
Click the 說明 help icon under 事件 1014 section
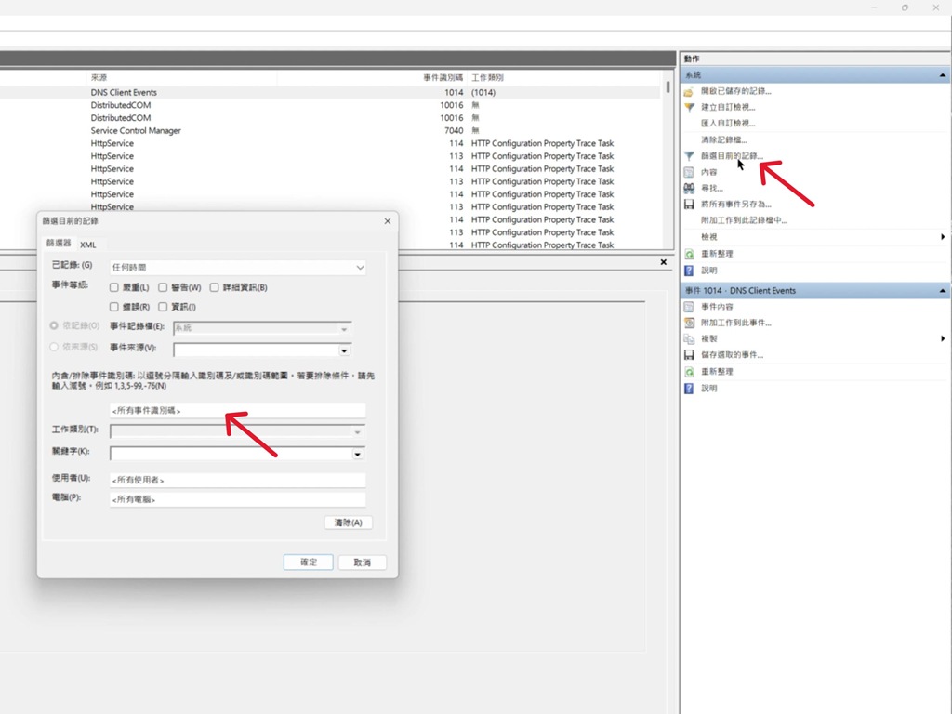click(x=689, y=388)
